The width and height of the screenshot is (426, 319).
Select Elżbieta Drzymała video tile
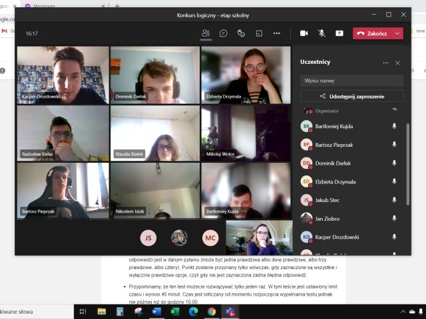(x=246, y=75)
